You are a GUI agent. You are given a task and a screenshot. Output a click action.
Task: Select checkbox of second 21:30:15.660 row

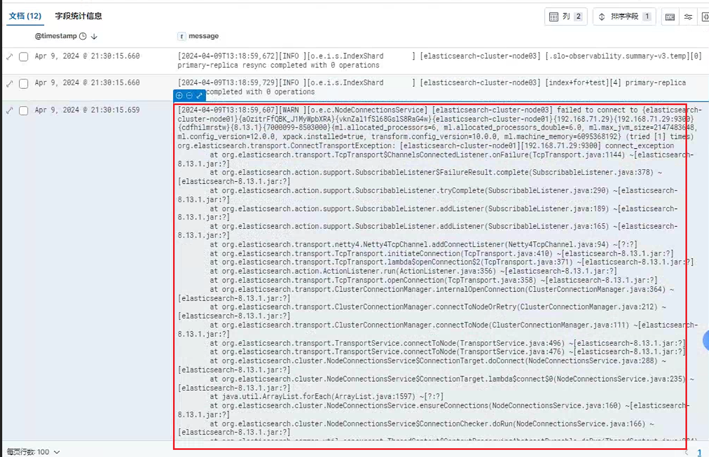(x=24, y=83)
